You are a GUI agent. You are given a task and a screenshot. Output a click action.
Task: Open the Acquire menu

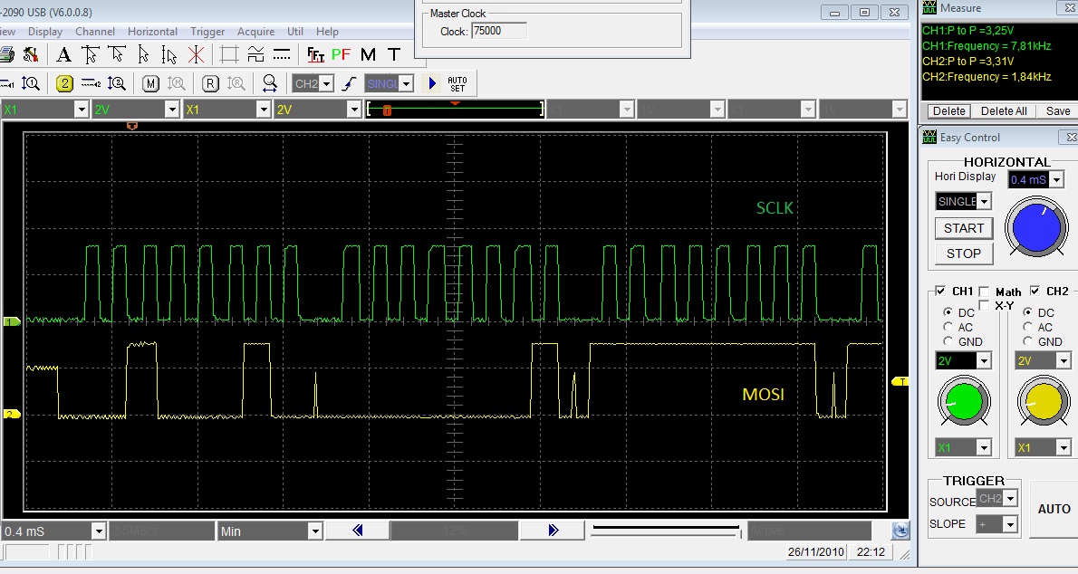point(255,32)
